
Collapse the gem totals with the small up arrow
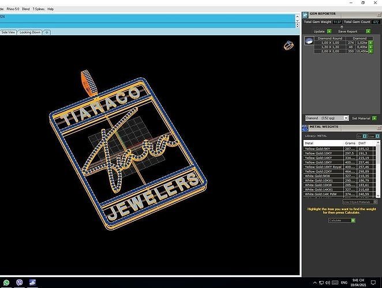coord(342,26)
